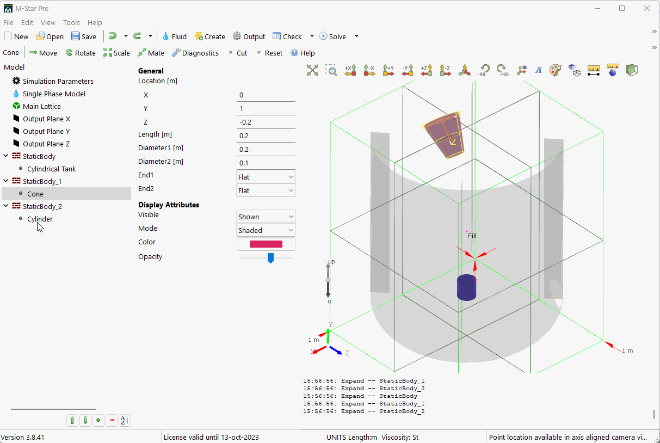Set camera to -X view

pyautogui.click(x=369, y=70)
